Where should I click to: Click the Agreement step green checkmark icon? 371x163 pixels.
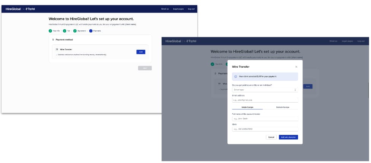(75, 31)
